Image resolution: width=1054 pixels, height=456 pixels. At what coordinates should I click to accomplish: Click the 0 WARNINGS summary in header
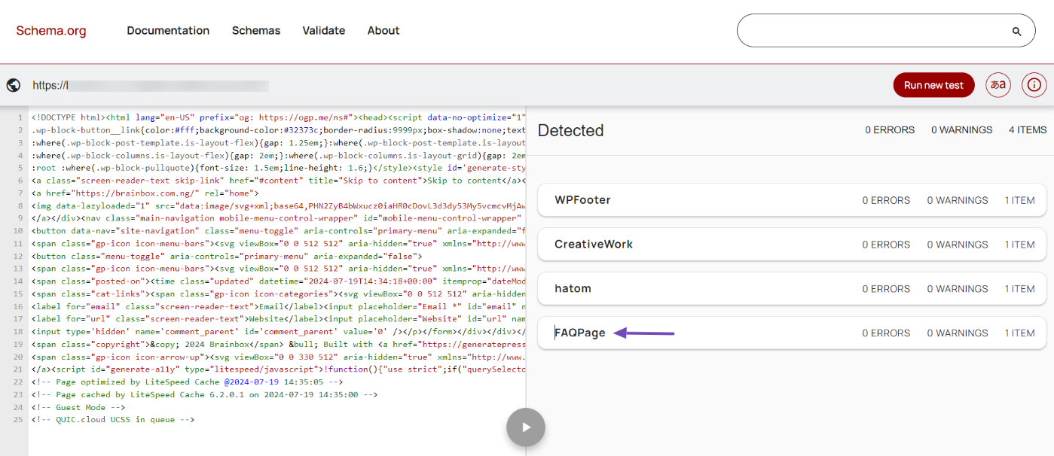[961, 130]
